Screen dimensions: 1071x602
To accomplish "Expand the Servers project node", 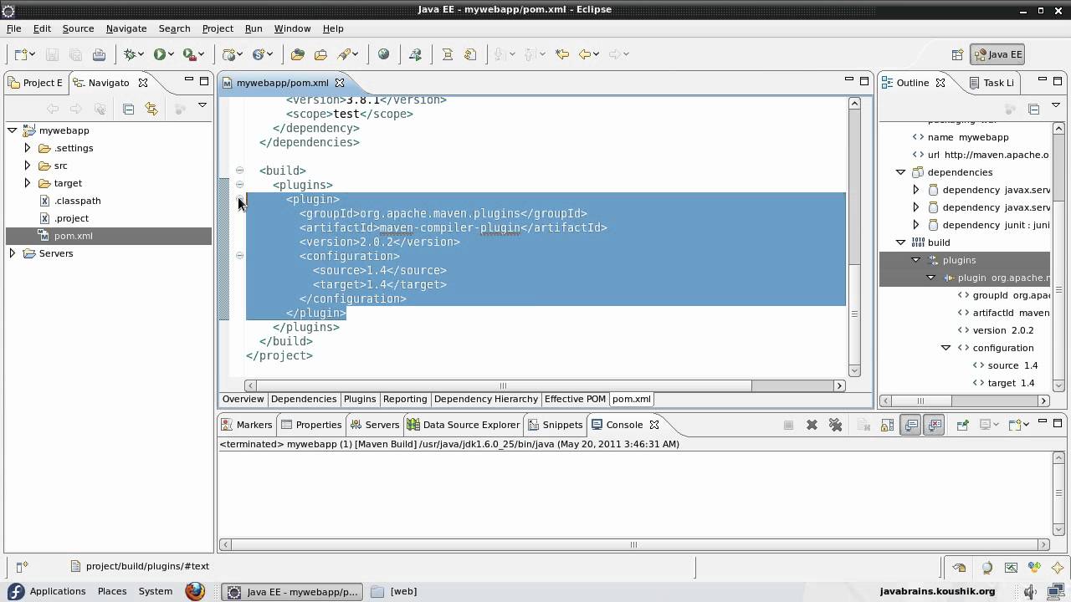I will (x=13, y=253).
